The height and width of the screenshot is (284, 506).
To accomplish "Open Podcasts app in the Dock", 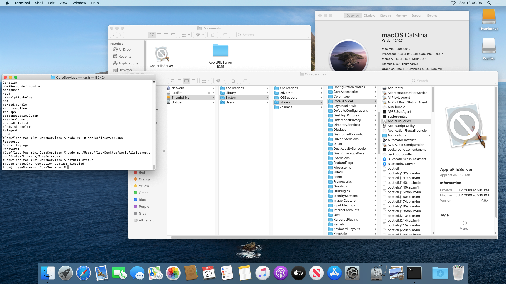I will (x=281, y=273).
